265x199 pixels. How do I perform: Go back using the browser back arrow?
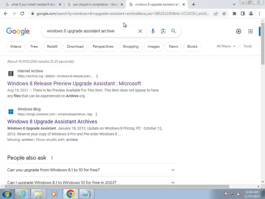(6, 13)
